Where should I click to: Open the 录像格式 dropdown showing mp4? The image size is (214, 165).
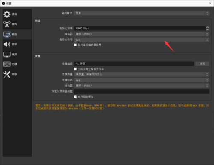[141, 80]
